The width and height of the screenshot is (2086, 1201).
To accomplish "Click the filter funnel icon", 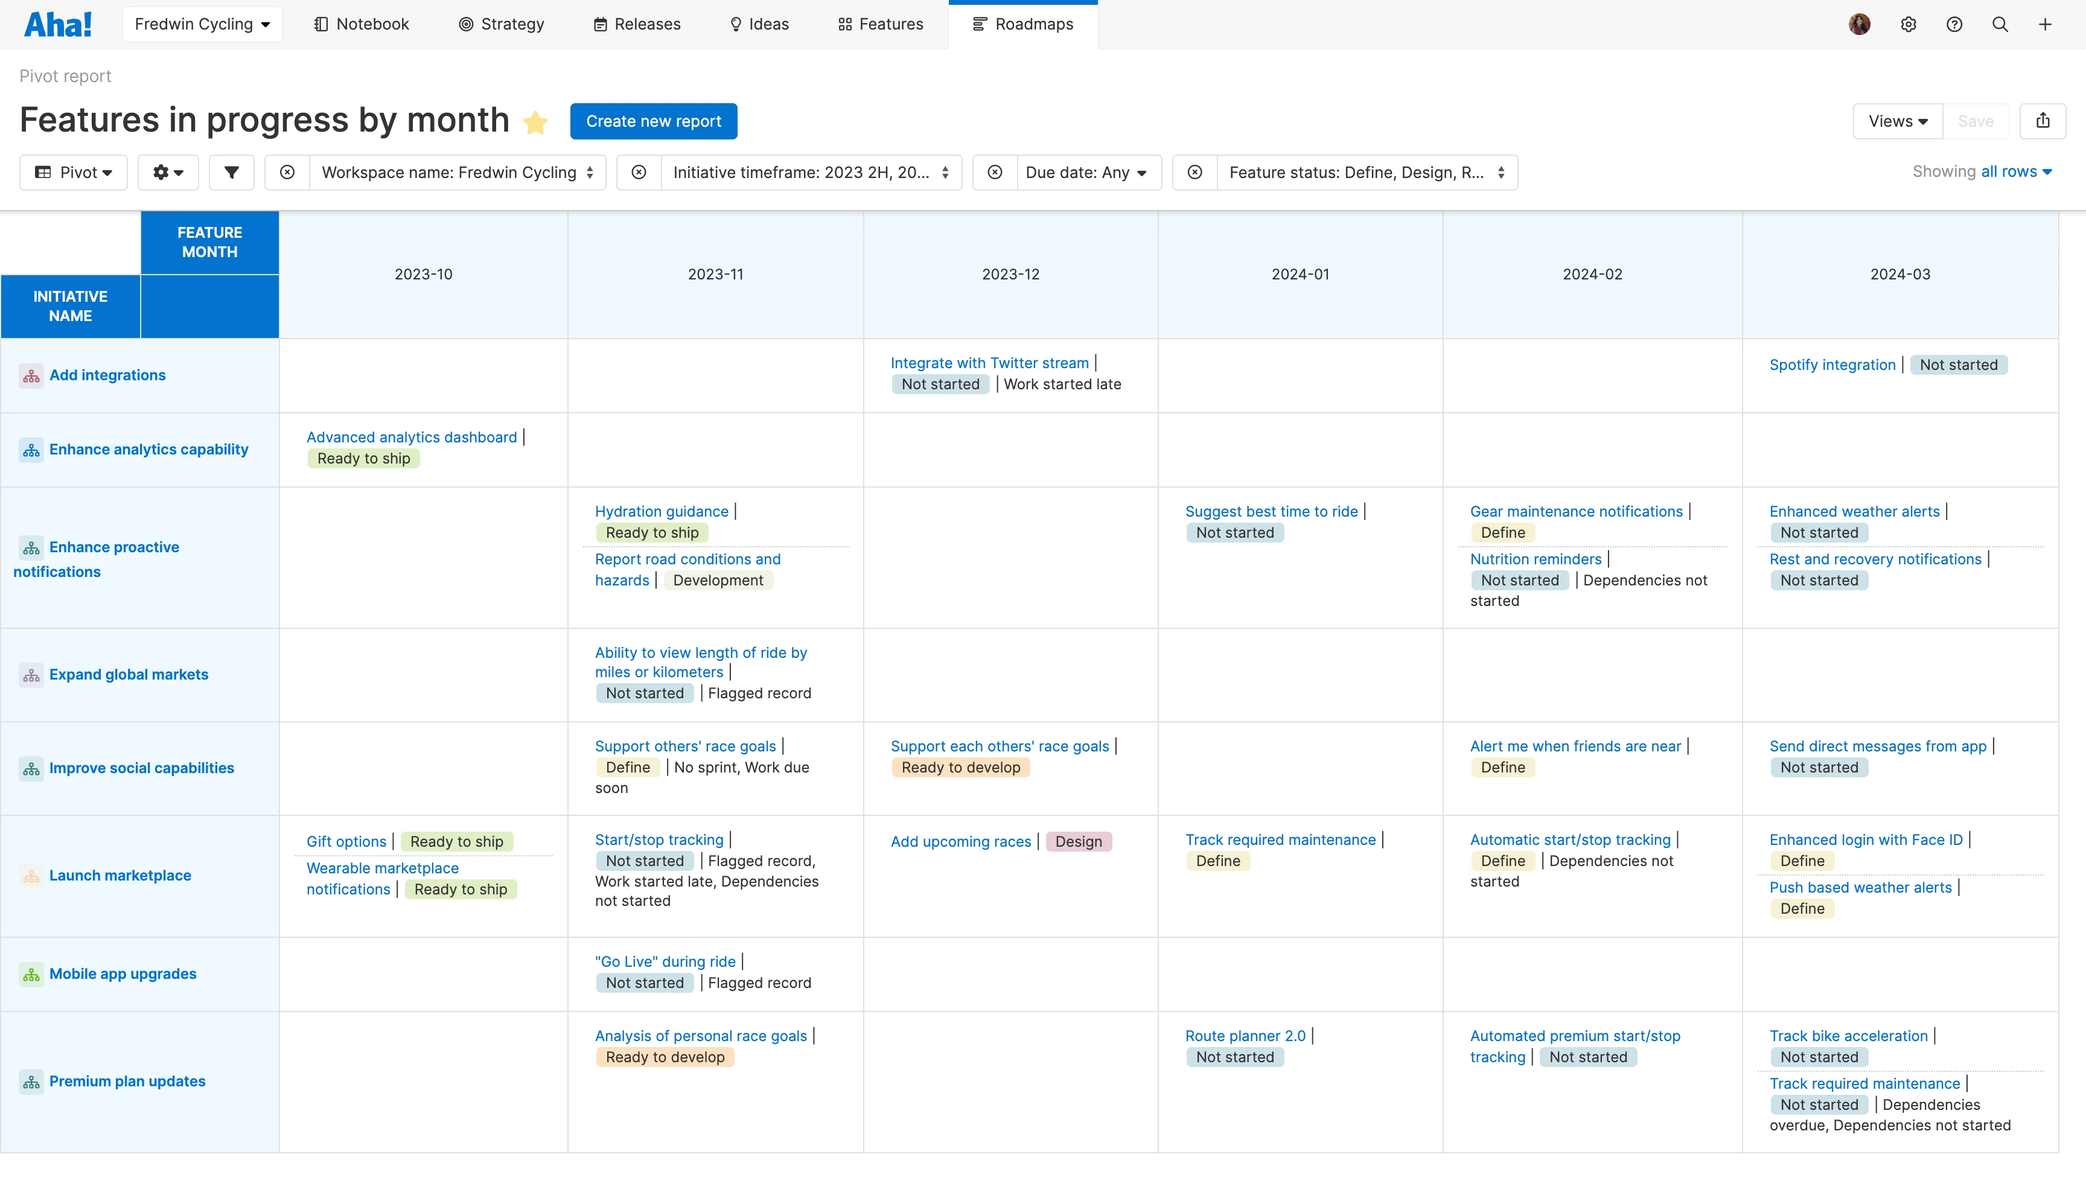I will [232, 173].
